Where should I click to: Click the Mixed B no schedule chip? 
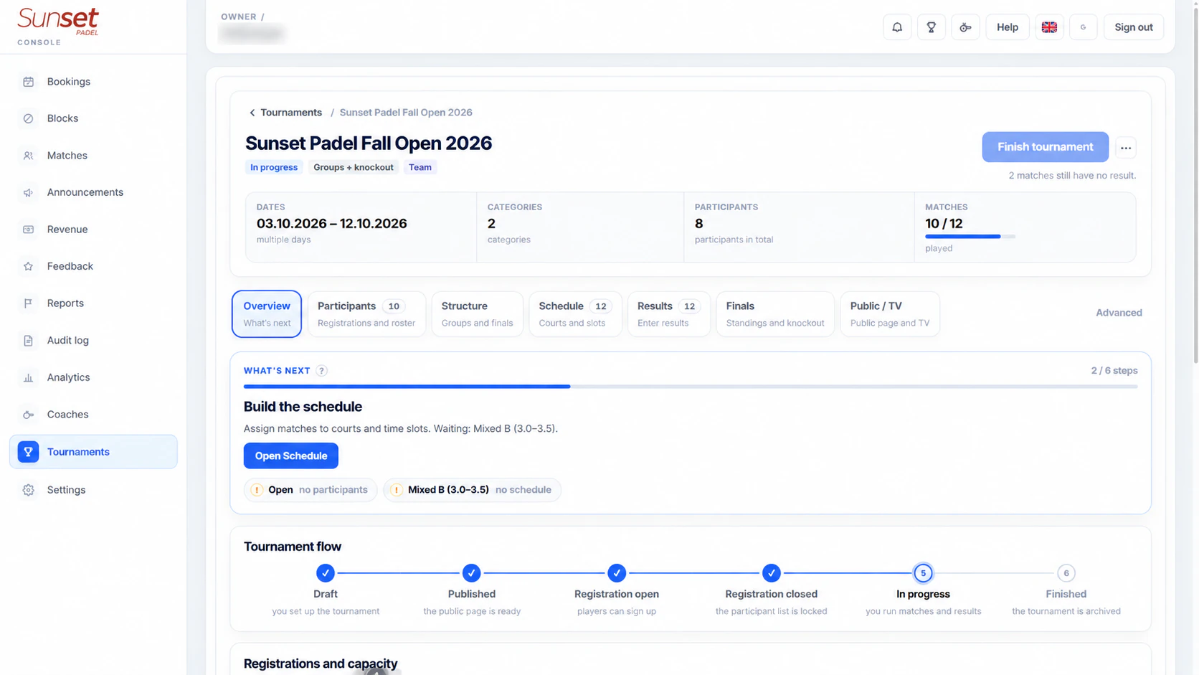pos(473,490)
